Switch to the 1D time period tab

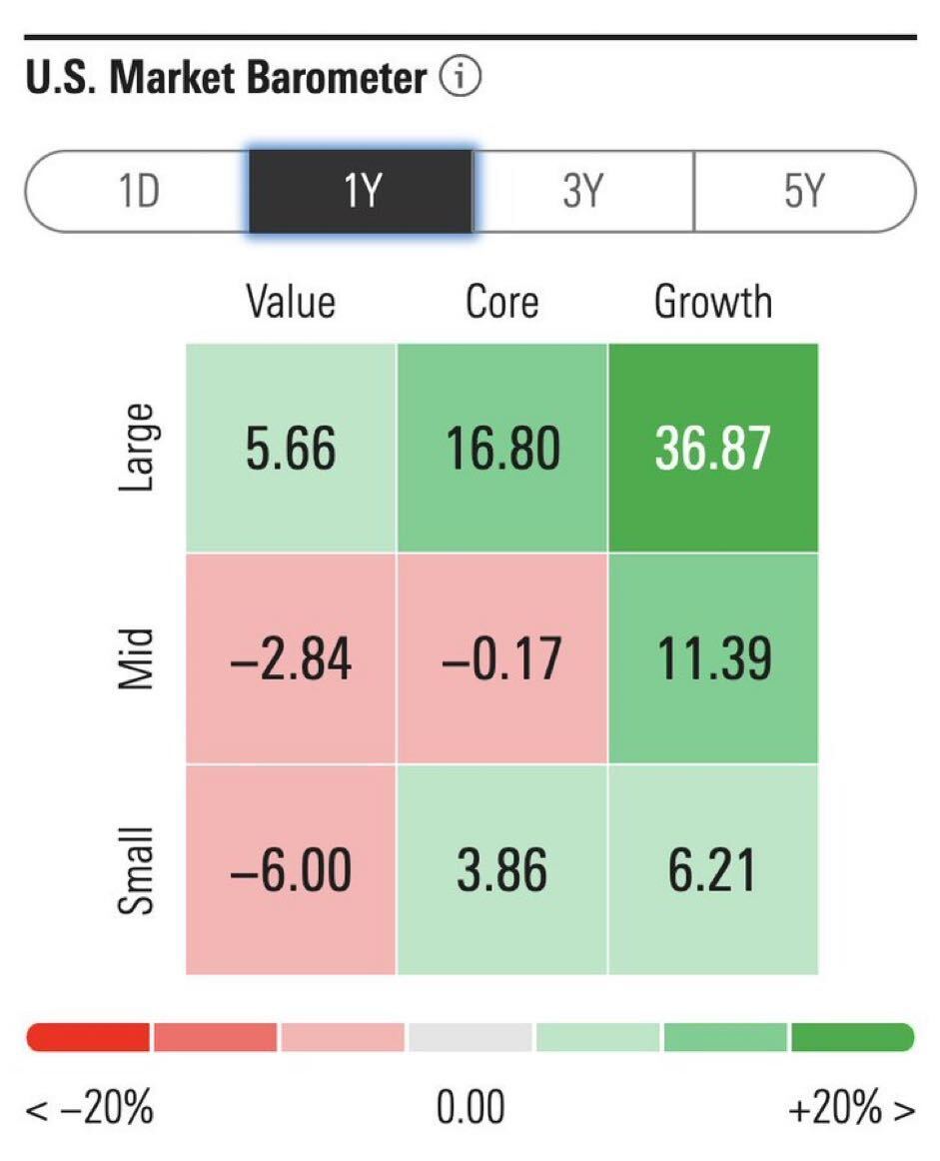(x=138, y=191)
